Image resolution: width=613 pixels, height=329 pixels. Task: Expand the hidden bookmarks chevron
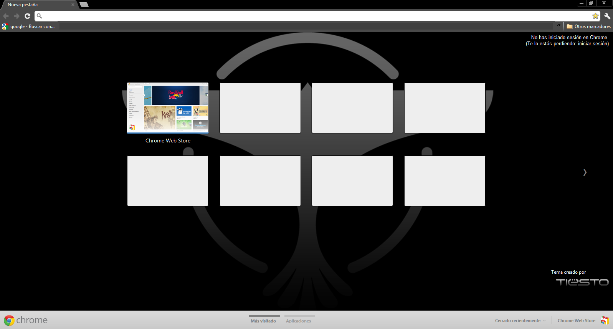[559, 25]
